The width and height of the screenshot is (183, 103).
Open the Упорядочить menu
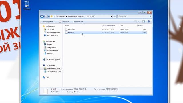click(48, 21)
